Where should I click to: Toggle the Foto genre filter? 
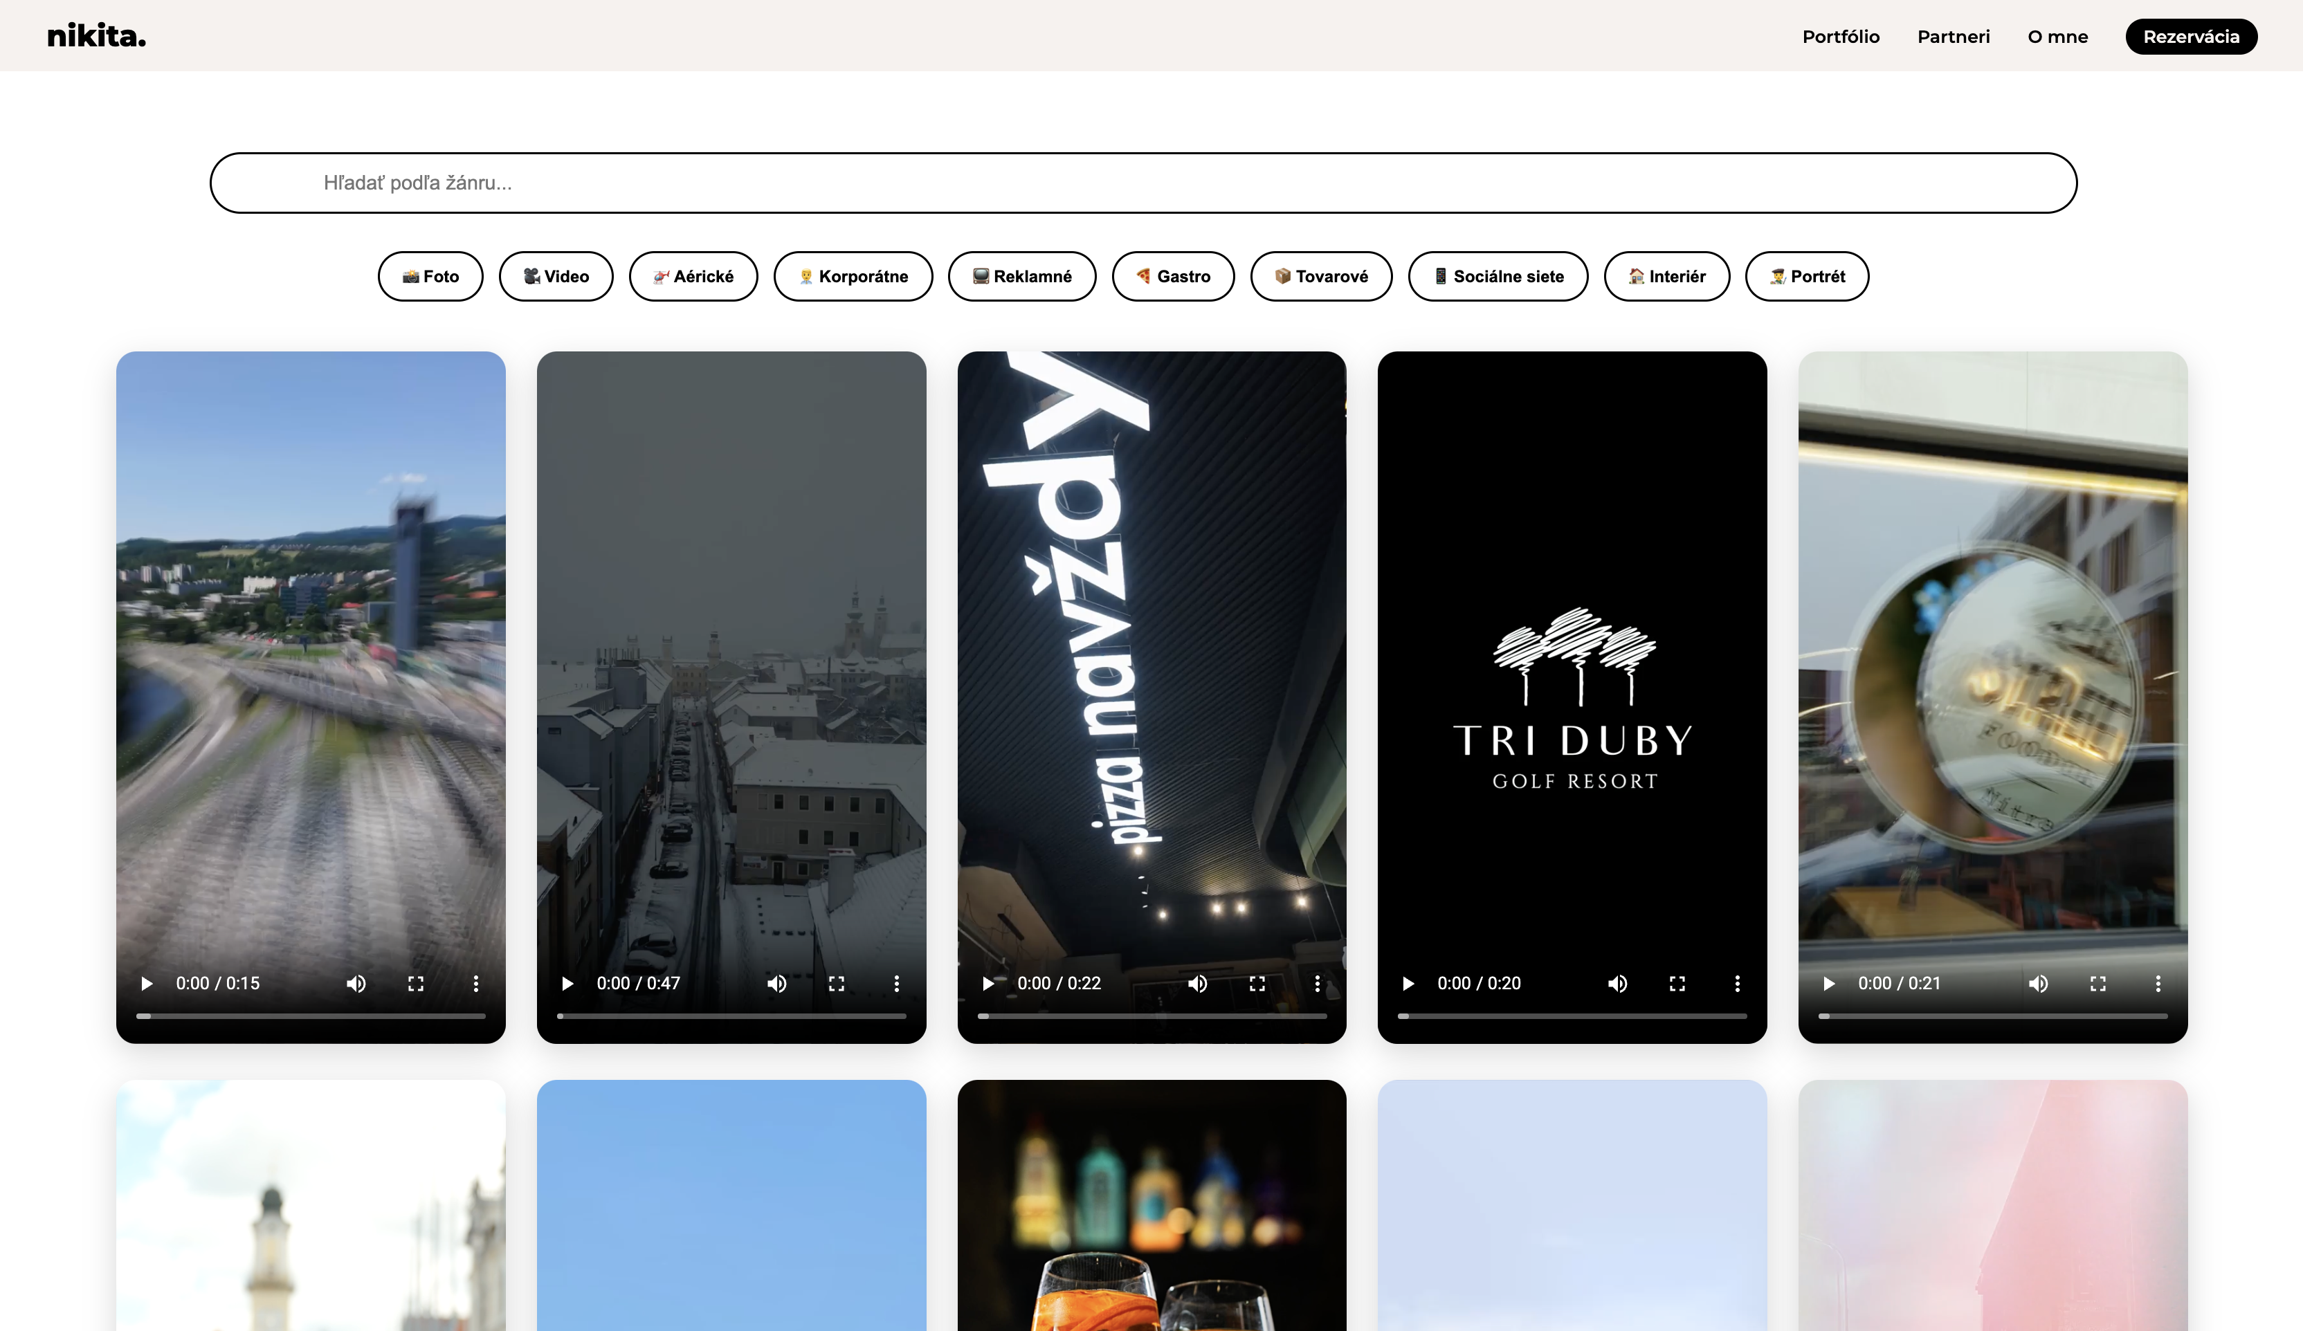(x=430, y=276)
